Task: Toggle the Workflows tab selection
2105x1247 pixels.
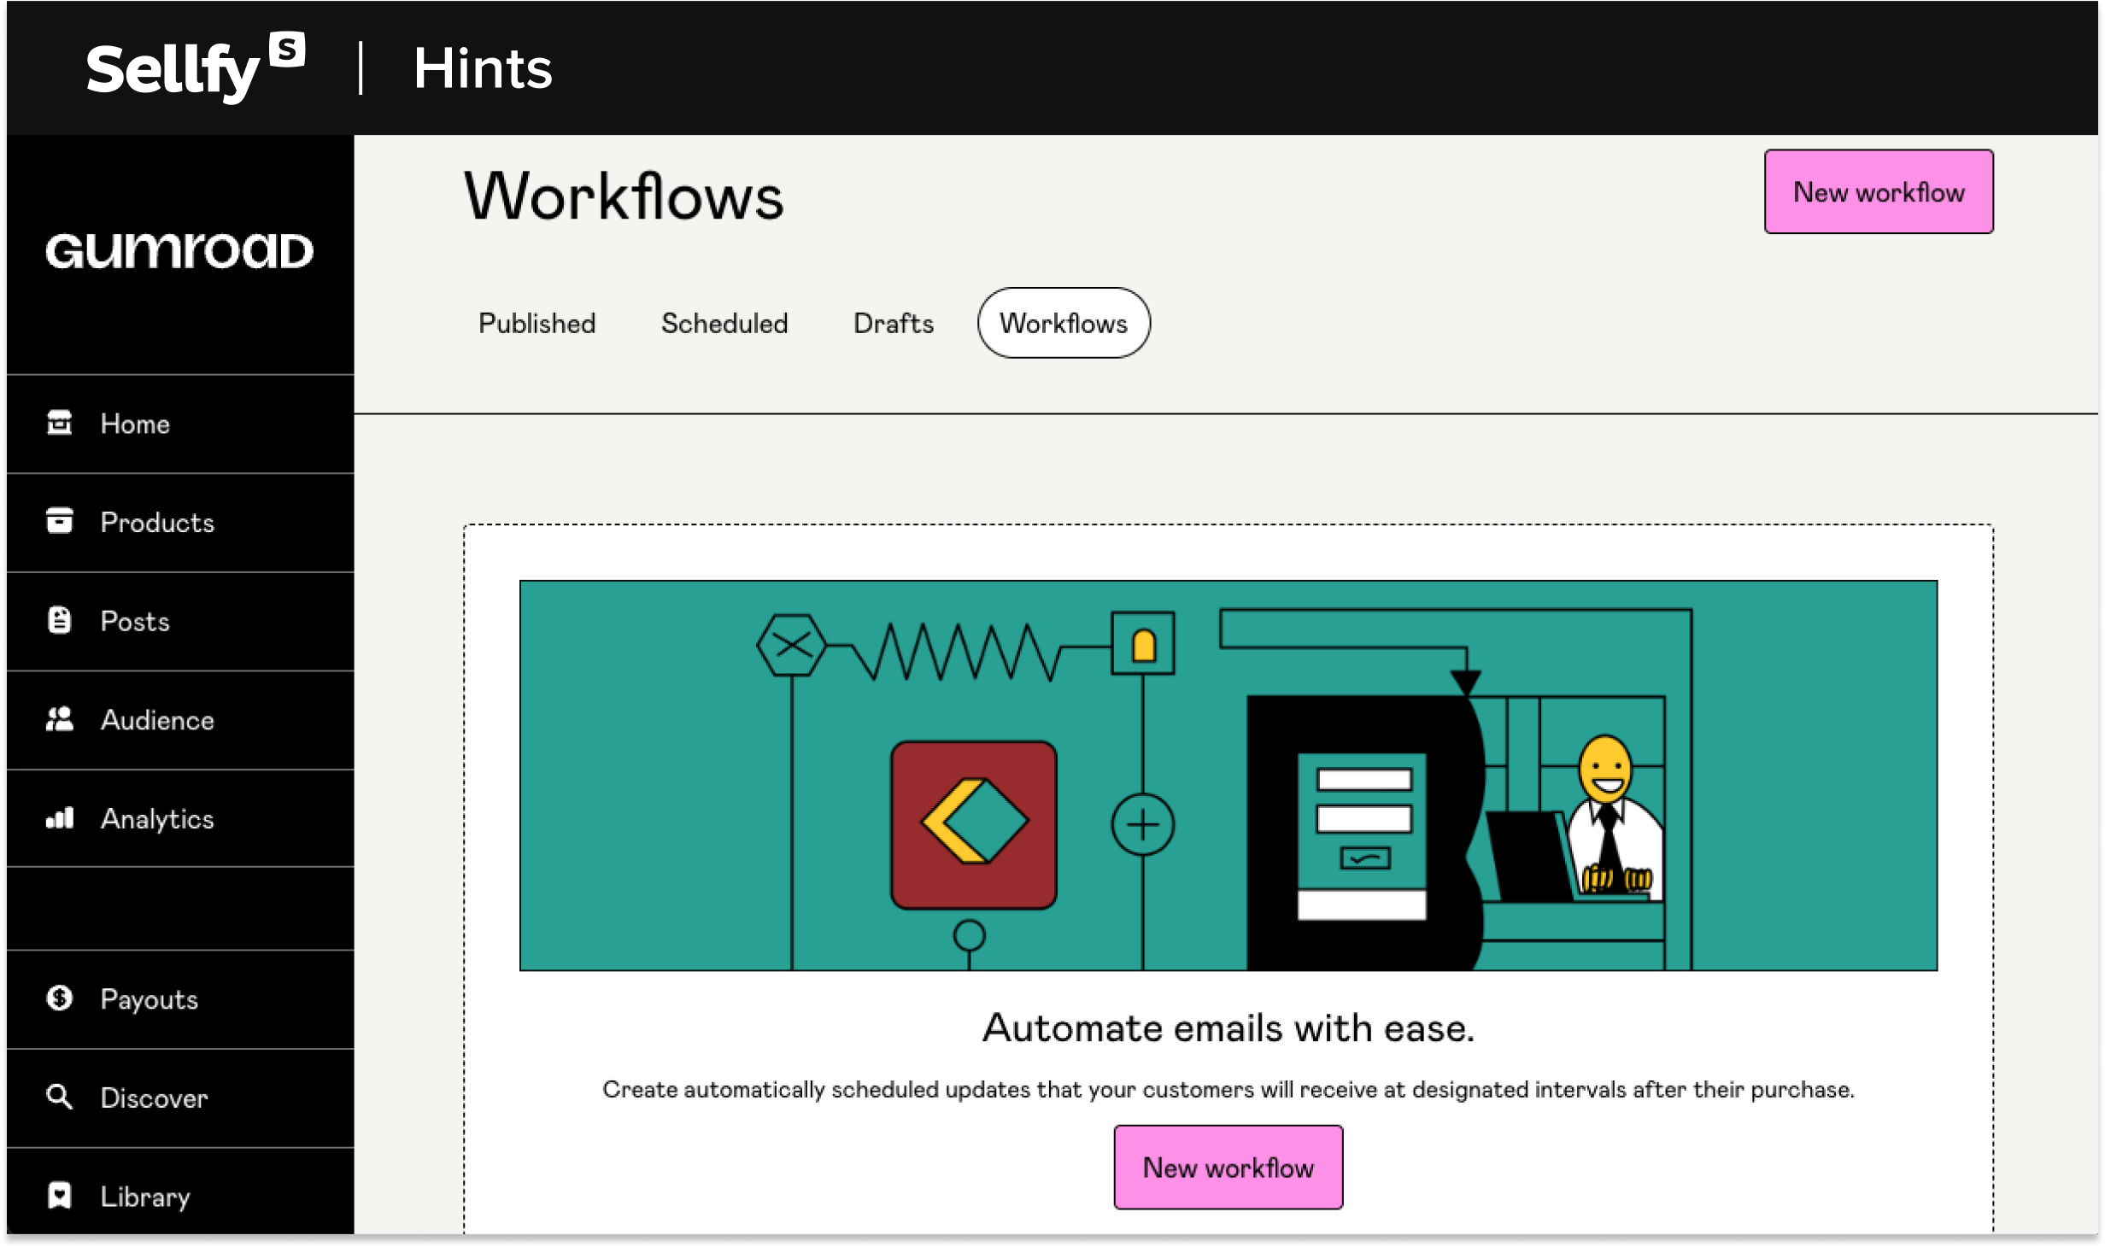Action: (x=1063, y=320)
